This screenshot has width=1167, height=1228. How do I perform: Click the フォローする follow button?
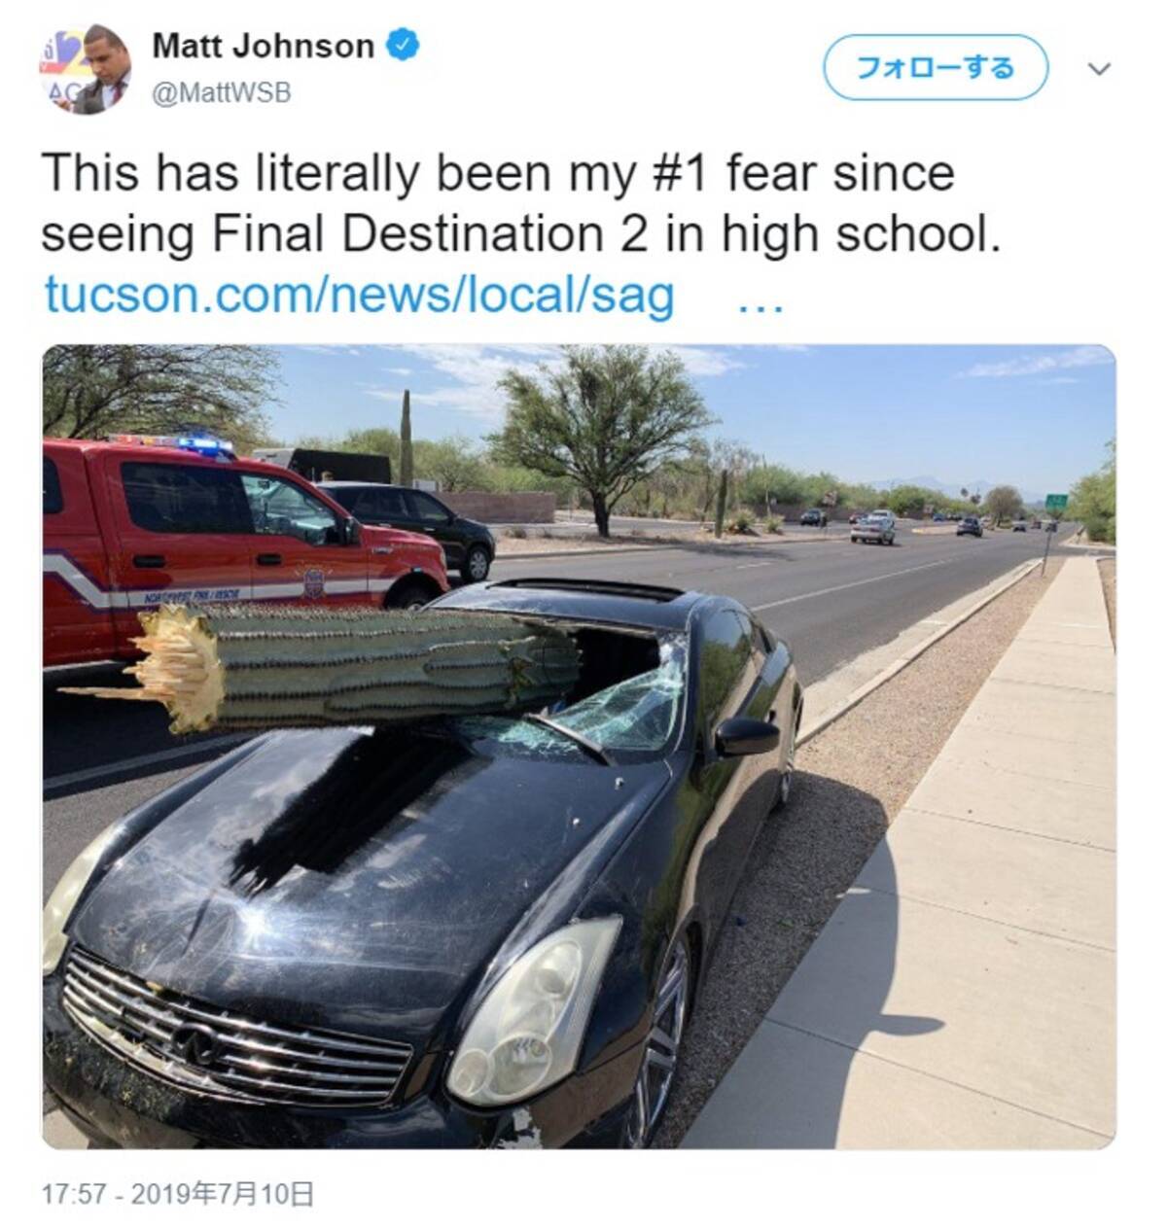tap(936, 68)
